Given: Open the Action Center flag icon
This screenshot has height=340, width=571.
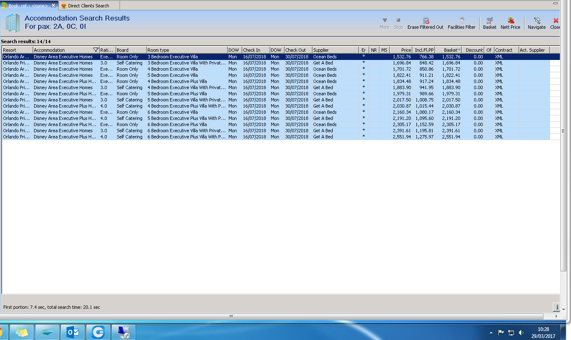Looking at the screenshot, I should click(x=501, y=333).
